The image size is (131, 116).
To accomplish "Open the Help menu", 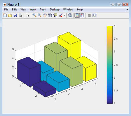I will pos(80,10).
